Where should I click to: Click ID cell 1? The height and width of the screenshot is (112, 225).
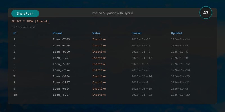(14, 39)
